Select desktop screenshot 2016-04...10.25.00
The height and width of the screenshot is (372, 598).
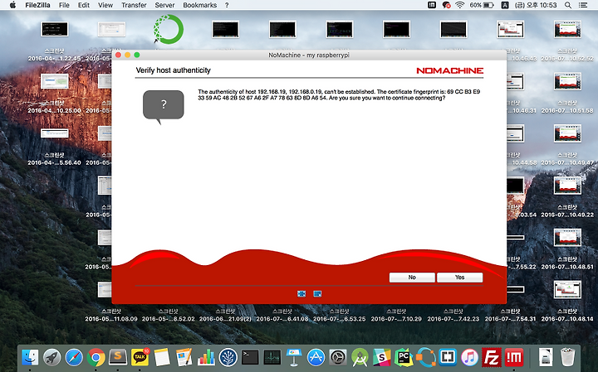(x=55, y=81)
